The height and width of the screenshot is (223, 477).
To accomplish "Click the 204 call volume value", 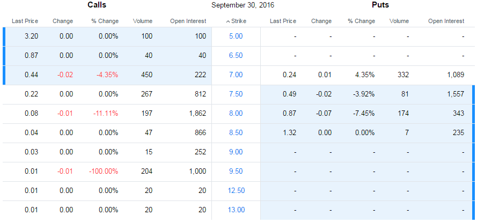I will (147, 172).
